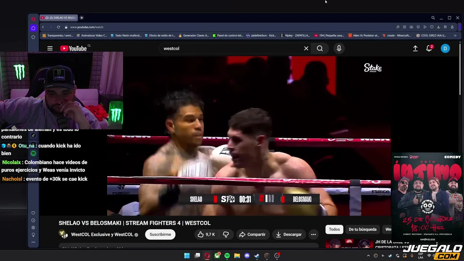The width and height of the screenshot is (464, 261).
Task: Download the video with Descargar
Action: [289, 235]
